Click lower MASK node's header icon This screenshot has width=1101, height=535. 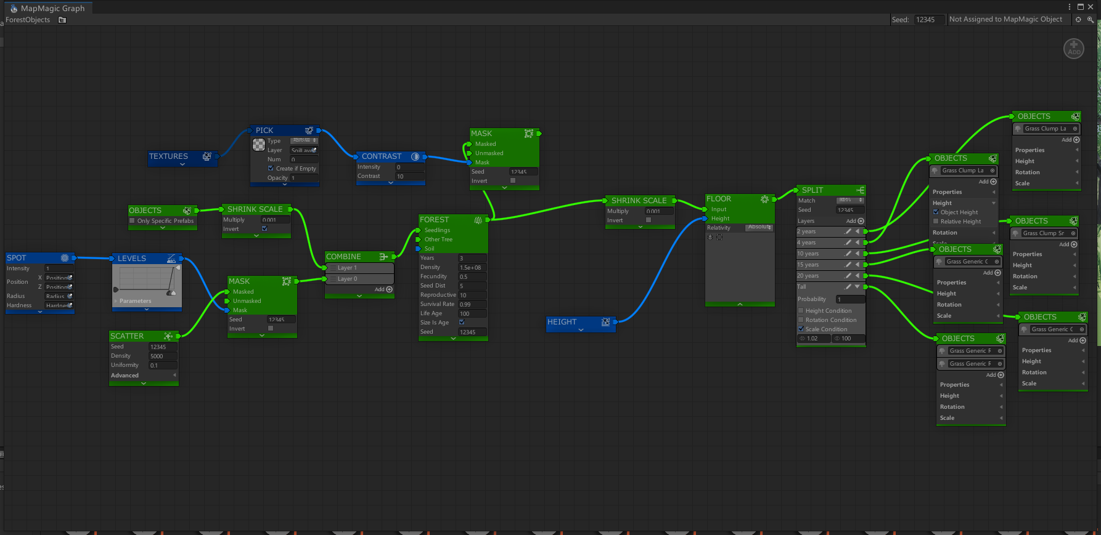287,281
